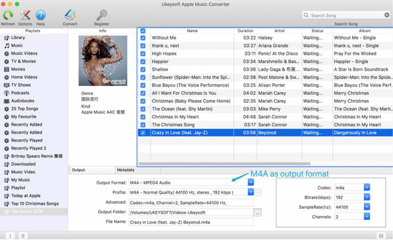Viewport: 393px width, 241px height.
Task: Browse for output folder with ... button
Action: 257,213
